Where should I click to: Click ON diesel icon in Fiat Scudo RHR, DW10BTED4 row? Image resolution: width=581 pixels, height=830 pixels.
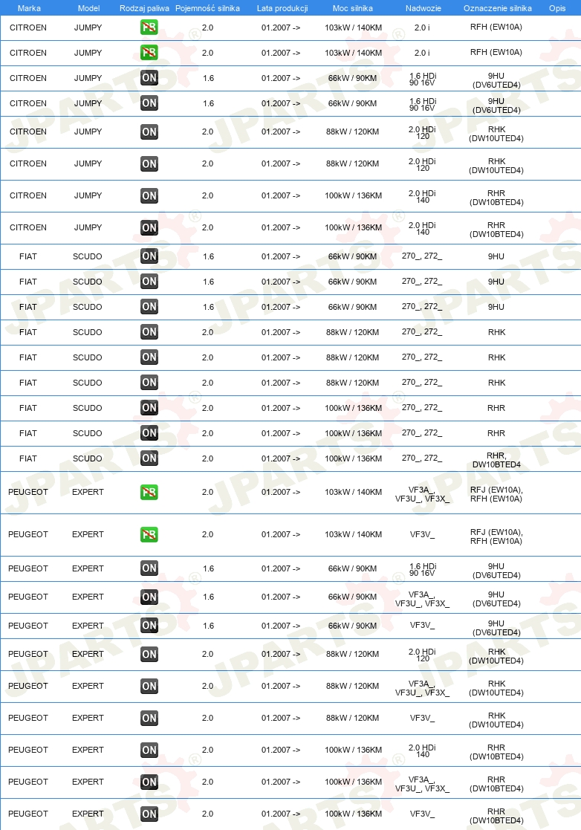149,458
